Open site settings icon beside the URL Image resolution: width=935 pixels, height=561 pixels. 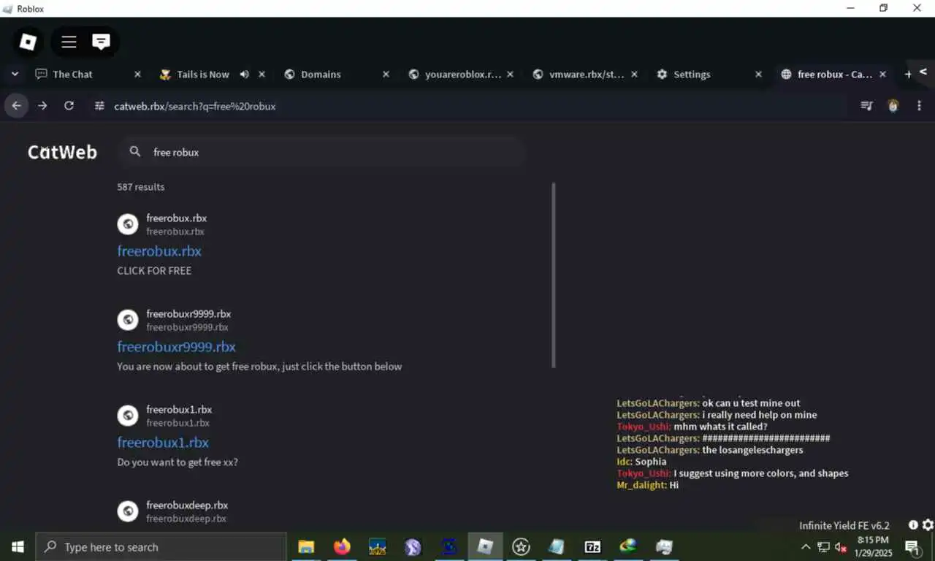point(99,106)
